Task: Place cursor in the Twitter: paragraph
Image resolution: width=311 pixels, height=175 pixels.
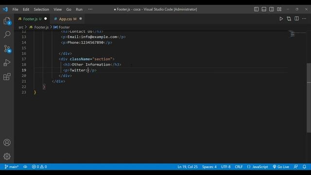Action: 79,70
